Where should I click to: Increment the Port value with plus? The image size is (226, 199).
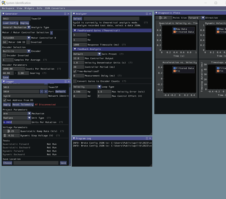pos(46,92)
